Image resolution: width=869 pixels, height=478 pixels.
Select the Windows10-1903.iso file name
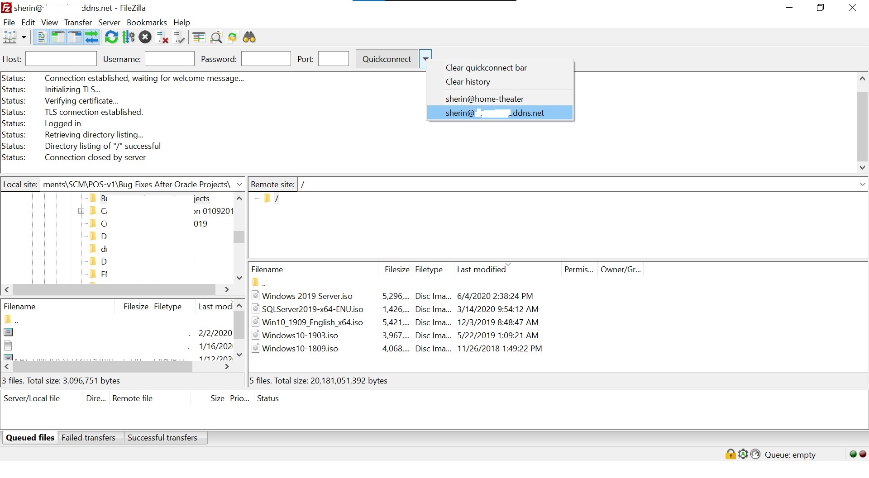[x=300, y=335]
